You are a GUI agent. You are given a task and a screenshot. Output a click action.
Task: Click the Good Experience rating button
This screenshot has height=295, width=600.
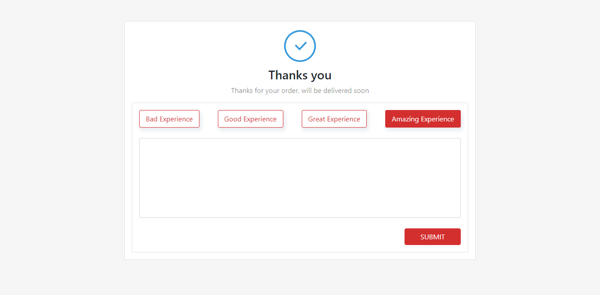click(250, 118)
